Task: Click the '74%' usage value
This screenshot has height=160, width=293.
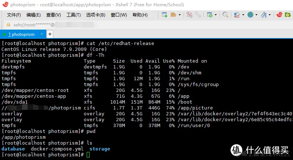Action: tap(170, 108)
